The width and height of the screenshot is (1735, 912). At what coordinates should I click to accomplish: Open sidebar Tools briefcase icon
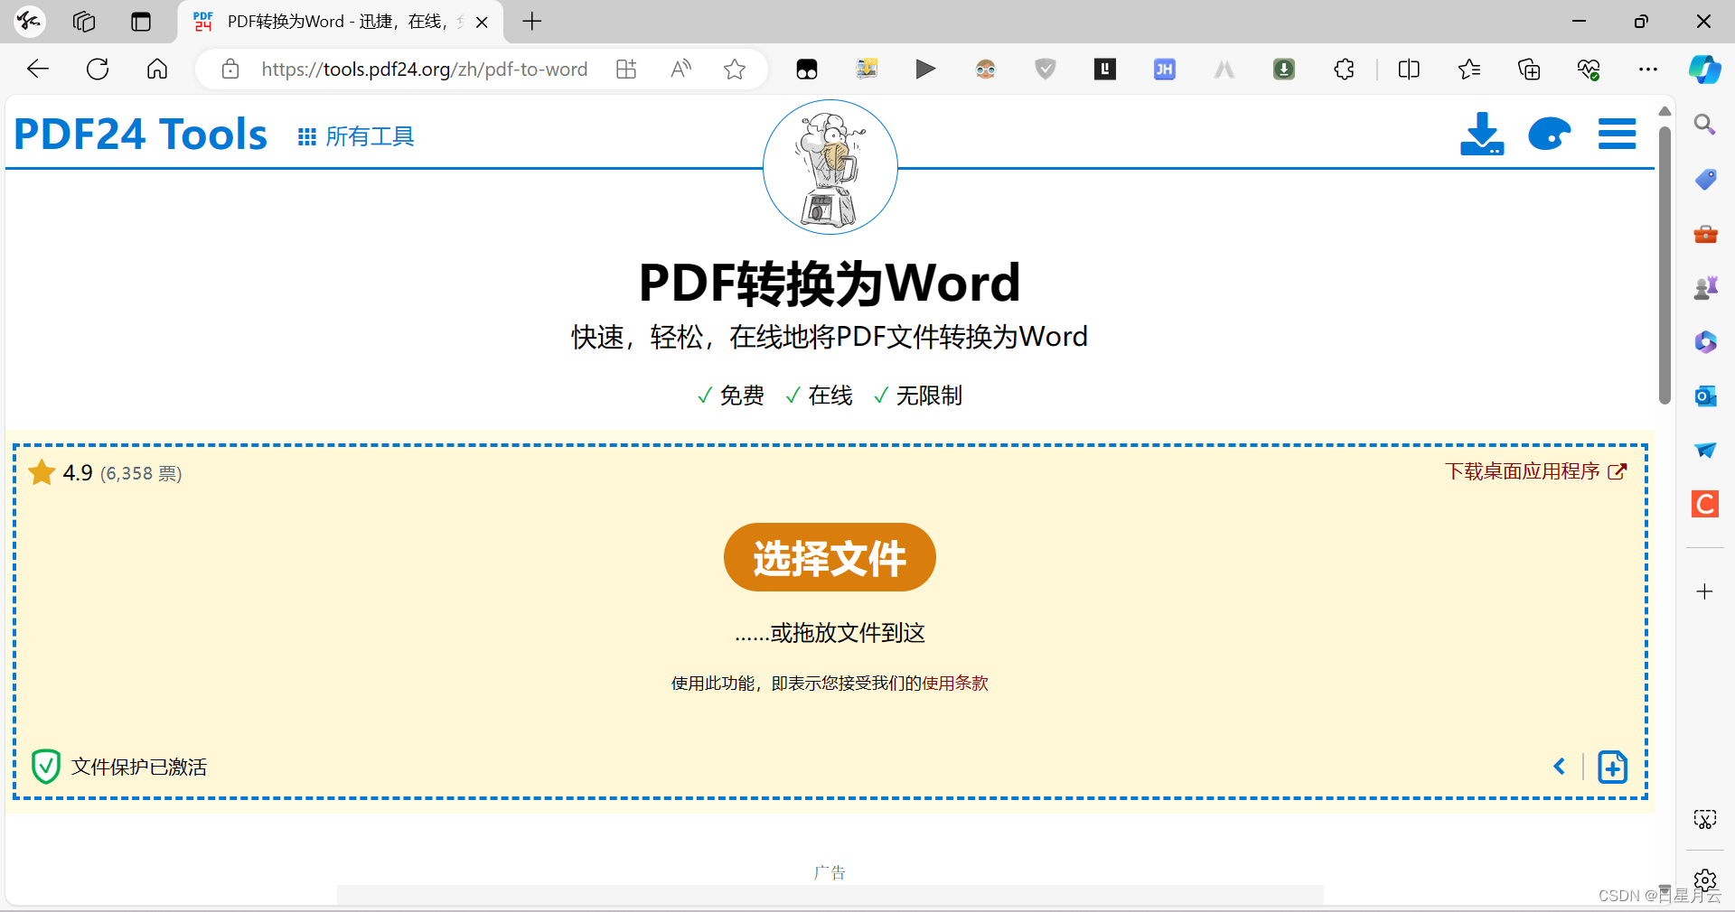pyautogui.click(x=1705, y=234)
